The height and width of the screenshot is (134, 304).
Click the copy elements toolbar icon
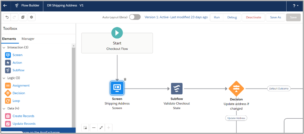tap(23, 17)
